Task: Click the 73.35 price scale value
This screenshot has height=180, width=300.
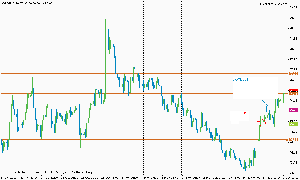Action: coord(293,173)
